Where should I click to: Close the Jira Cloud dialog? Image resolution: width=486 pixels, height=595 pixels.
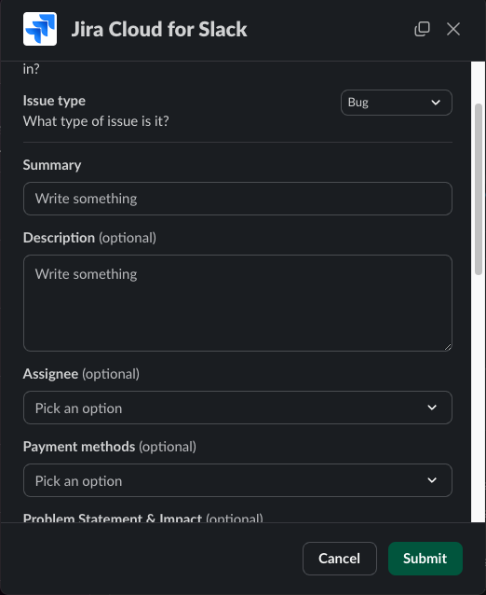coord(453,29)
